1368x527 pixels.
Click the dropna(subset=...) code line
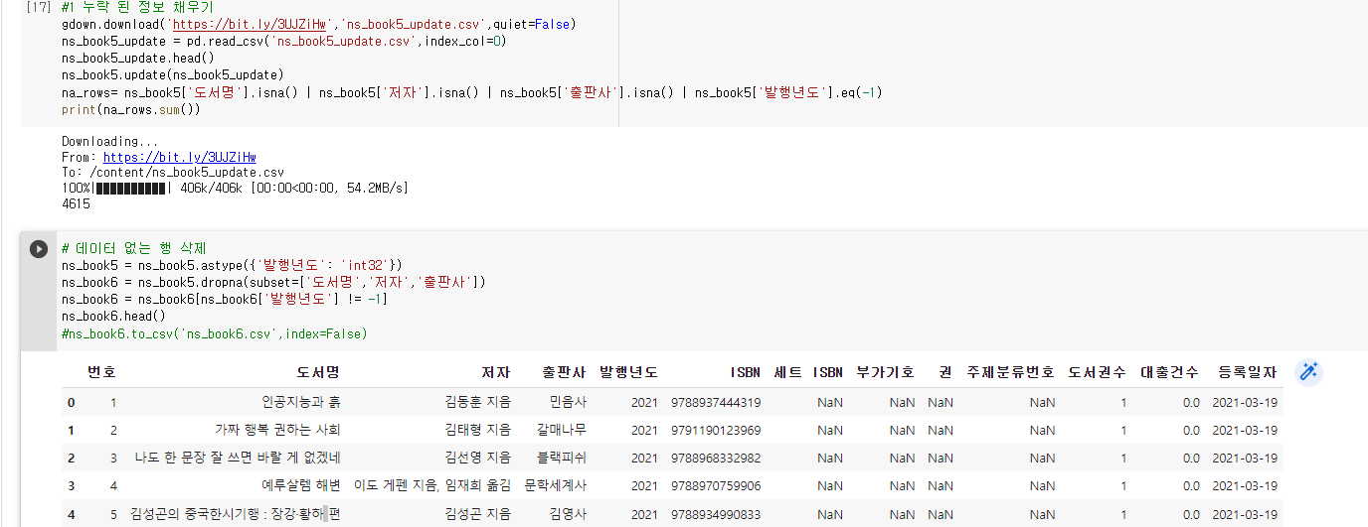click(x=273, y=282)
